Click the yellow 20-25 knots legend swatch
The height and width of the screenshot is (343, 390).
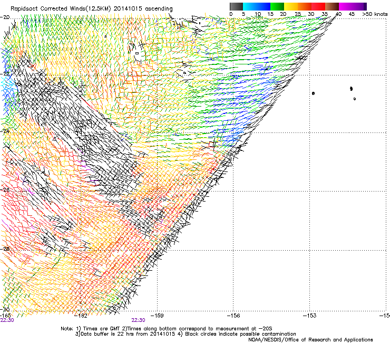[291, 6]
